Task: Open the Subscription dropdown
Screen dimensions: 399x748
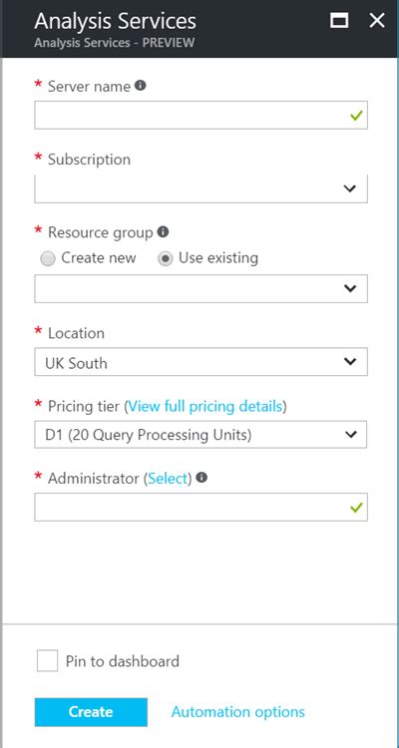Action: tap(200, 188)
